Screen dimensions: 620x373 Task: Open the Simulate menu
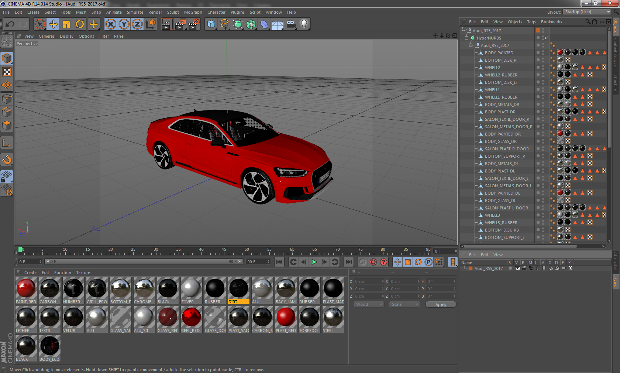coord(135,12)
